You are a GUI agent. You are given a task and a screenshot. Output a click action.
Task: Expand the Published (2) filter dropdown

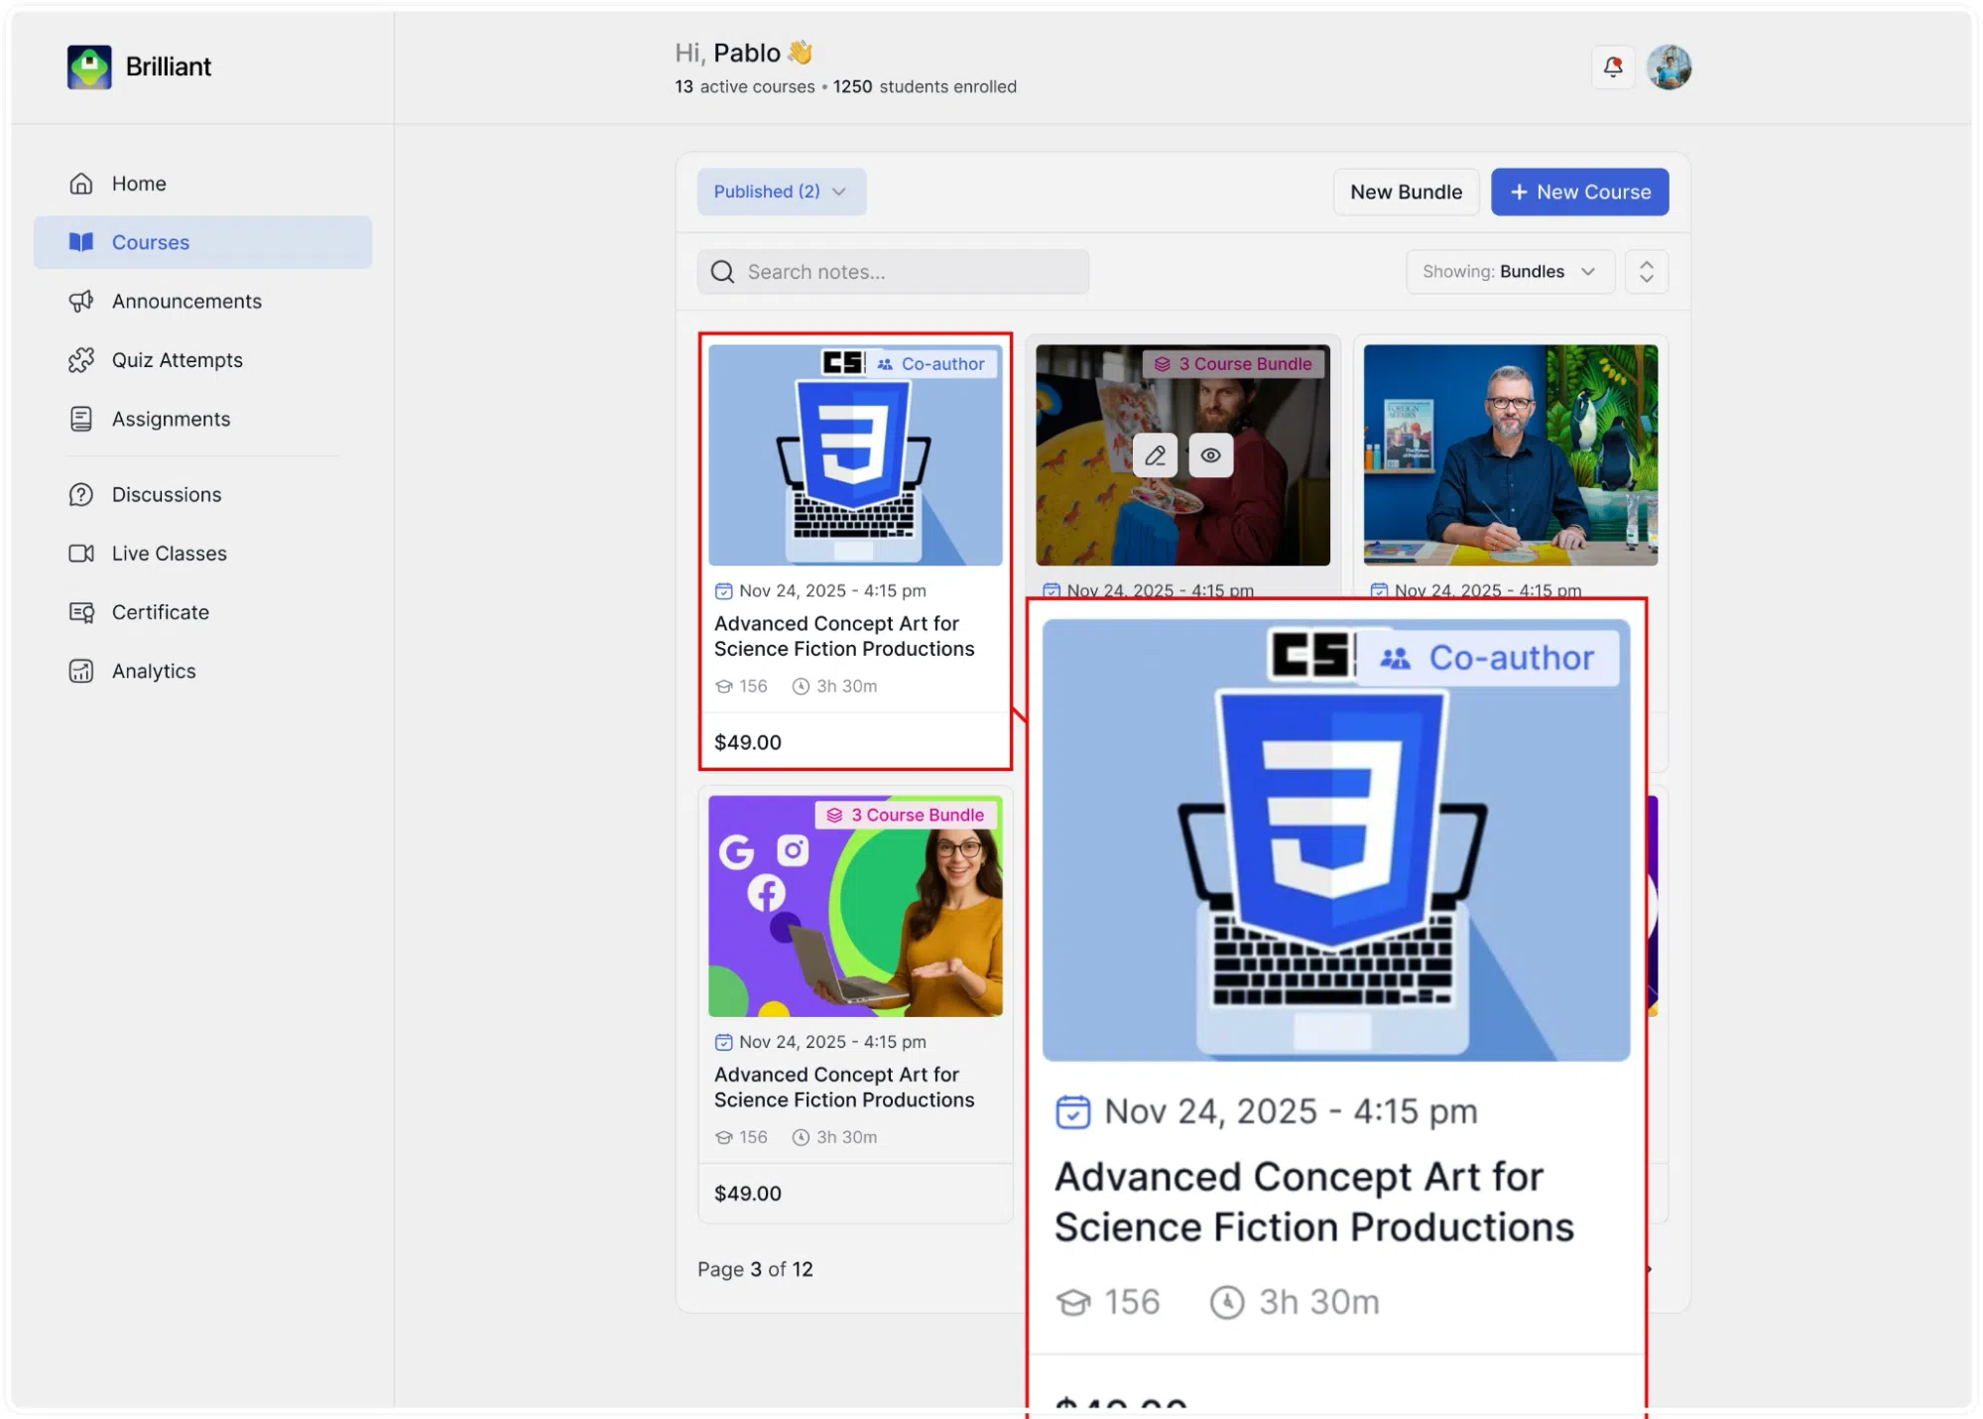pyautogui.click(x=781, y=192)
